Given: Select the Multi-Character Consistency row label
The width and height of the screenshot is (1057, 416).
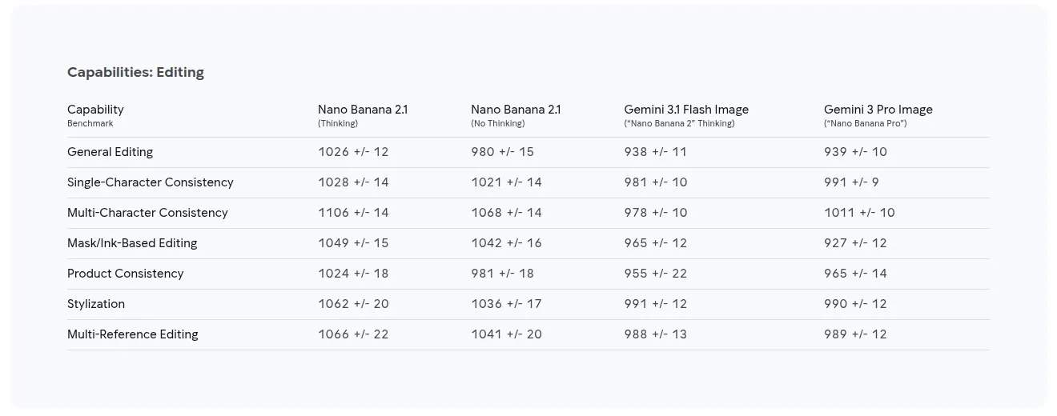Looking at the screenshot, I should click(x=147, y=213).
